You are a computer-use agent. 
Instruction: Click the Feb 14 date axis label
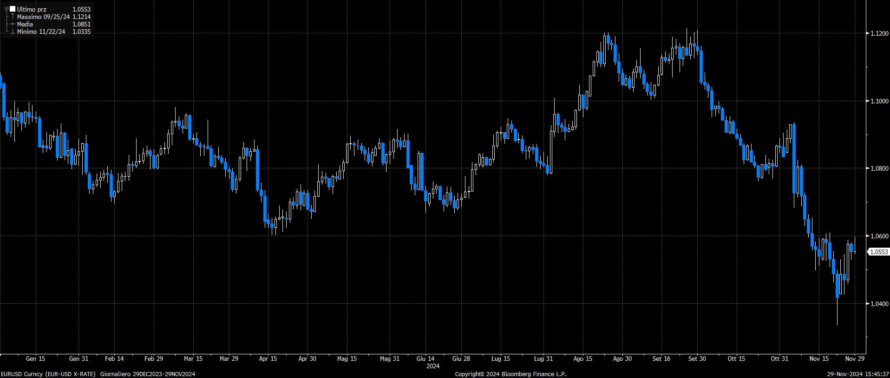(114, 359)
